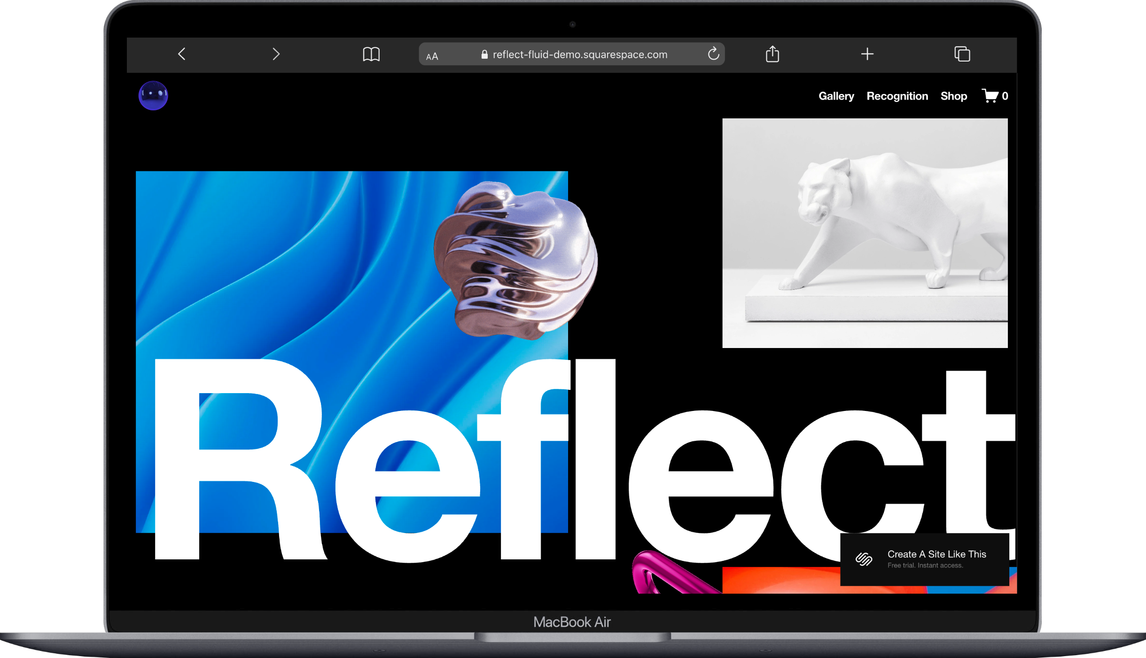Open the AA reader text options
This screenshot has height=658, width=1146.
[432, 56]
